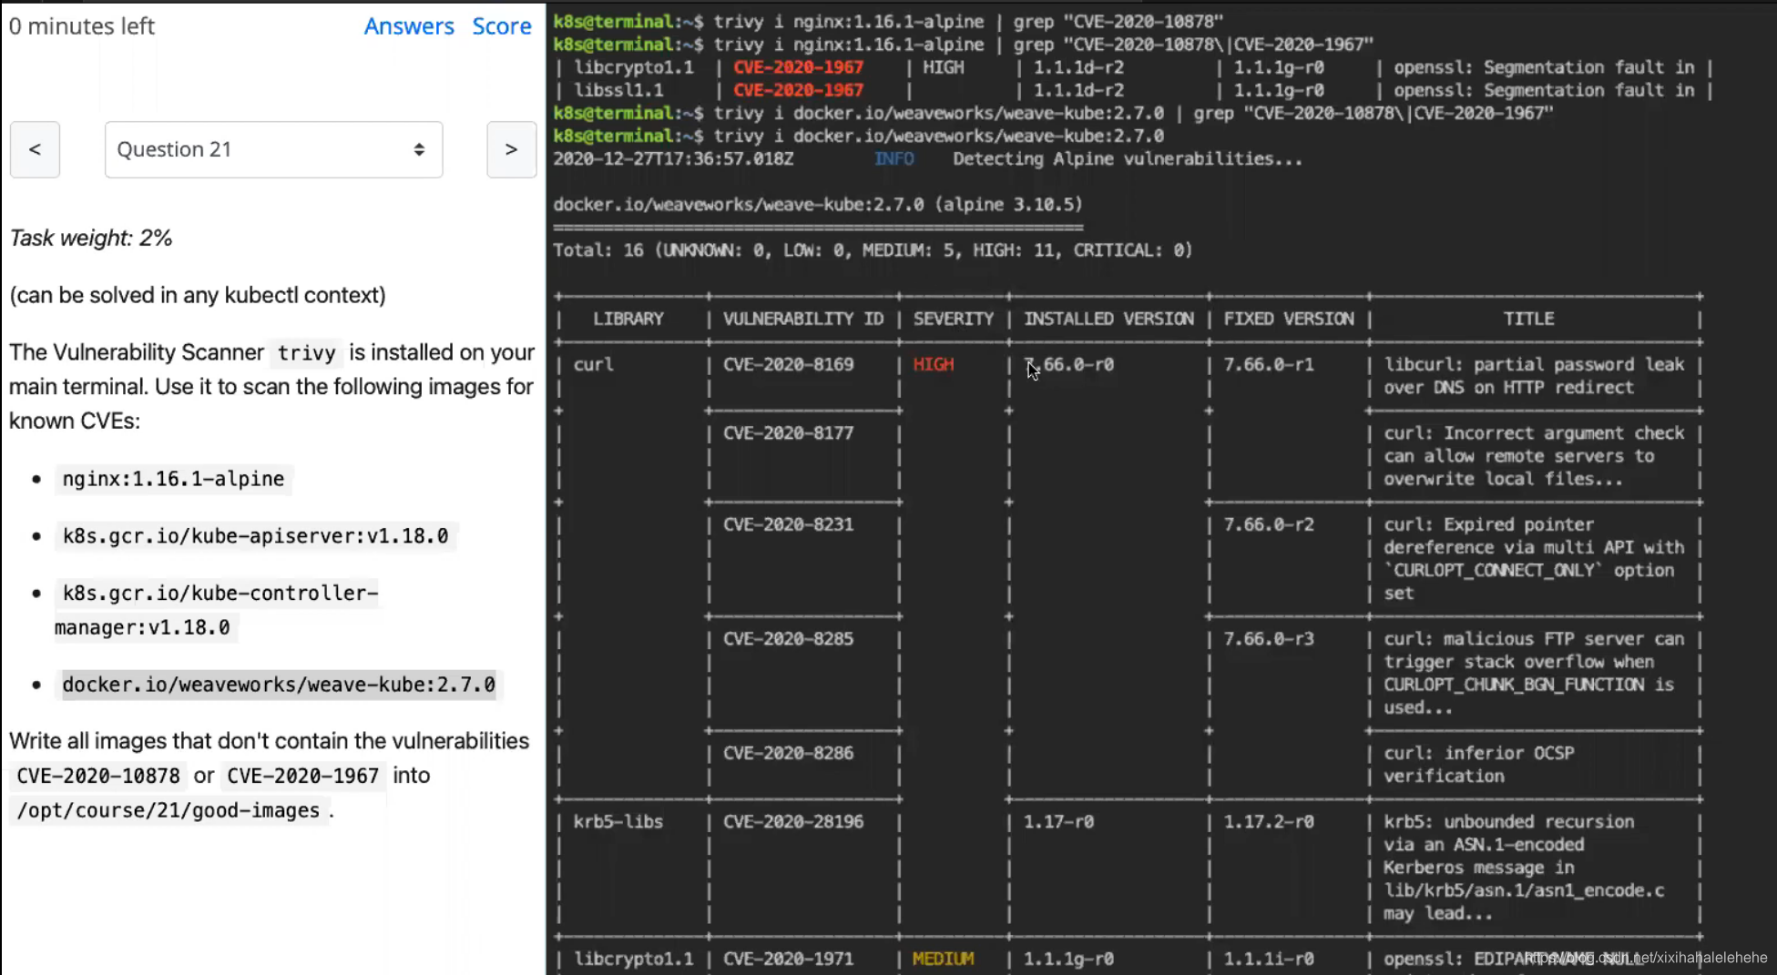
Task: Click the TITLE column header
Action: (1529, 319)
